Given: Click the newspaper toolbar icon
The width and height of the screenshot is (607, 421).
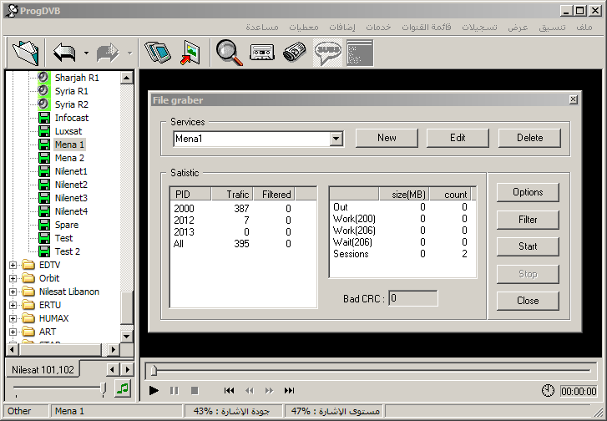Looking at the screenshot, I should [x=295, y=53].
